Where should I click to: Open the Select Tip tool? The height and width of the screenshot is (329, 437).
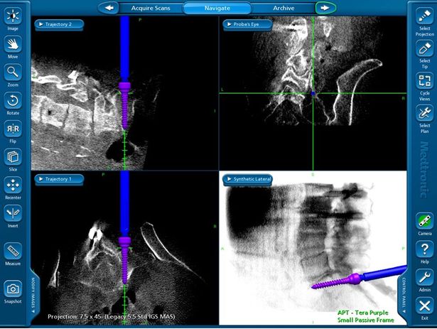coord(424,48)
